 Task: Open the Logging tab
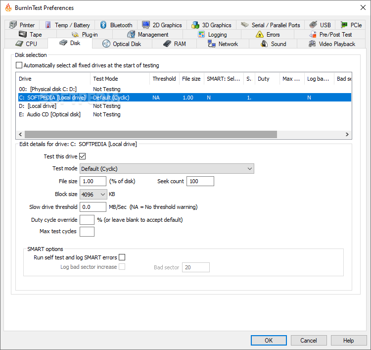(x=212, y=34)
